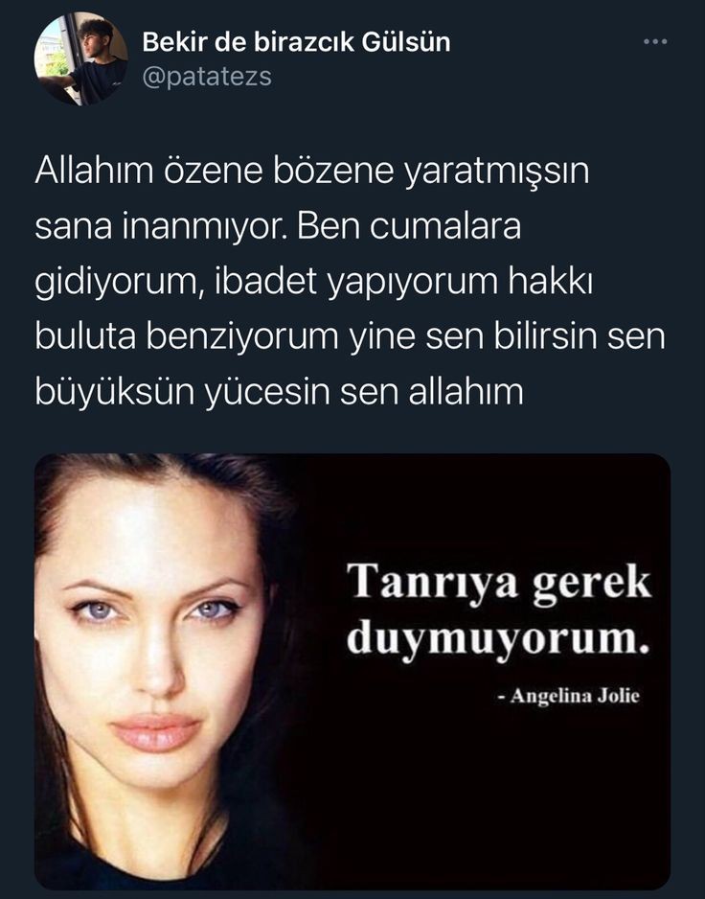Open the attached quote image
This screenshot has width=705, height=899.
(352, 672)
